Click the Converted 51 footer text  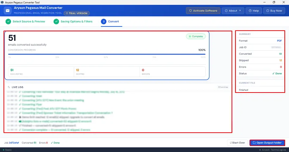[x=29, y=143]
